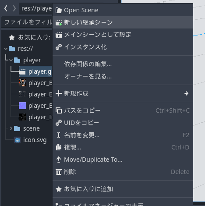Expand the scene folder

tap(11, 128)
